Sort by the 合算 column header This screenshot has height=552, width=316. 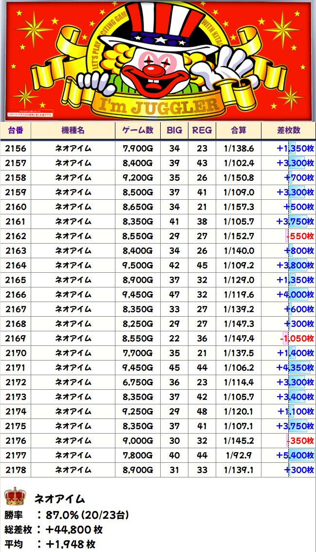pos(239,130)
